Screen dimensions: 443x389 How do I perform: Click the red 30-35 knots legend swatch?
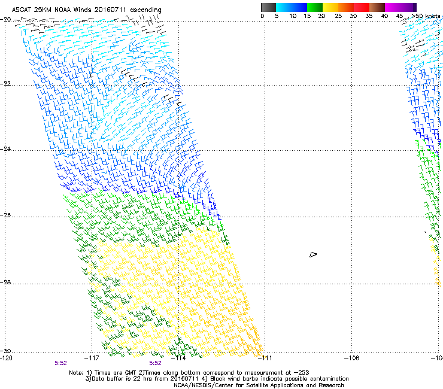pyautogui.click(x=362, y=7)
